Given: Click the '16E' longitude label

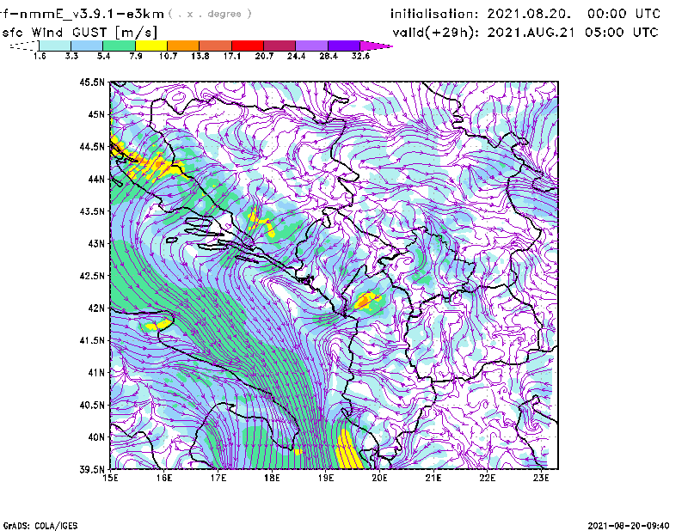Looking at the screenshot, I should pos(164,478).
